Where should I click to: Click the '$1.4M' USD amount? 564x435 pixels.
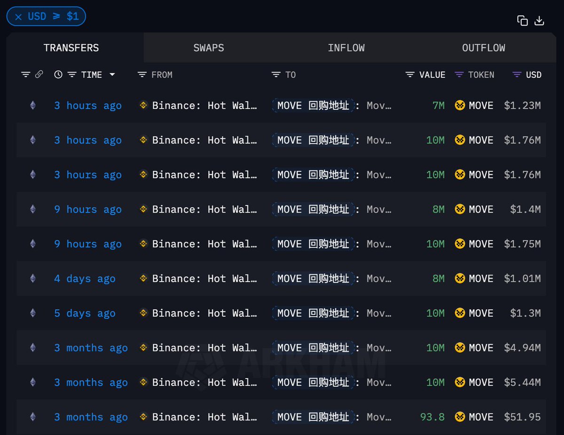pyautogui.click(x=525, y=209)
